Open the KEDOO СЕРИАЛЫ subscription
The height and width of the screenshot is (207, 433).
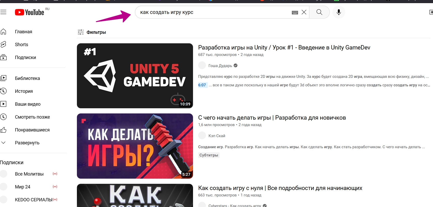(x=34, y=200)
